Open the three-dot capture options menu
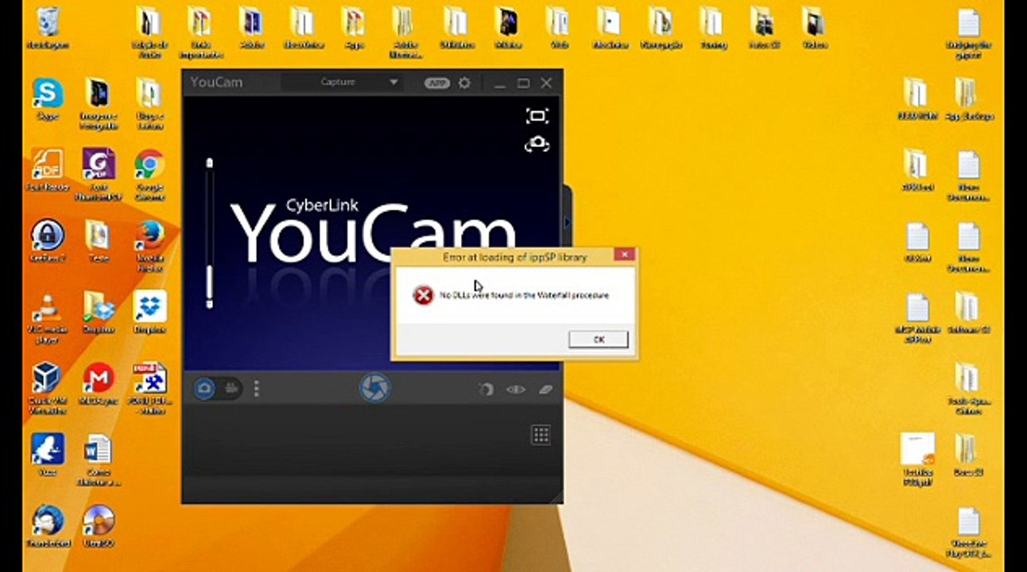Screen dimensions: 1027x572 (x=256, y=388)
